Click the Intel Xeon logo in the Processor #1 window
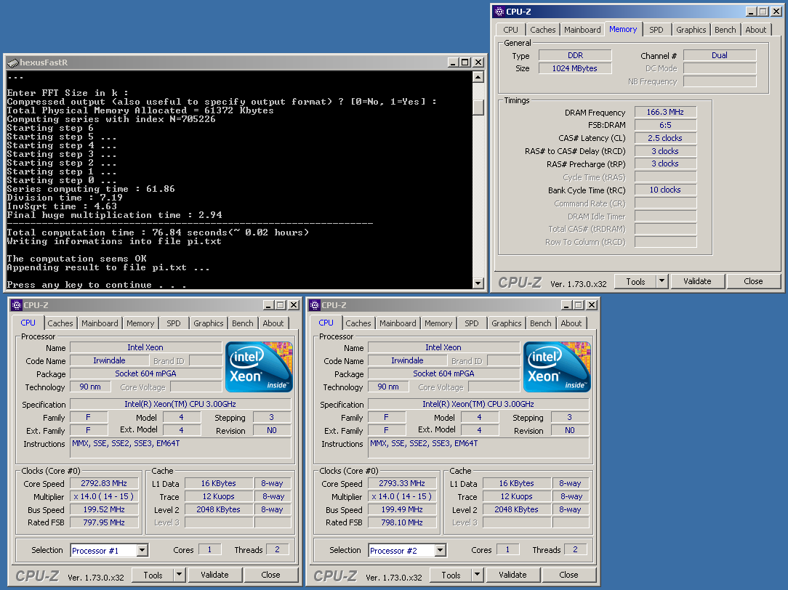Screen dimensions: 788x590 coord(259,367)
